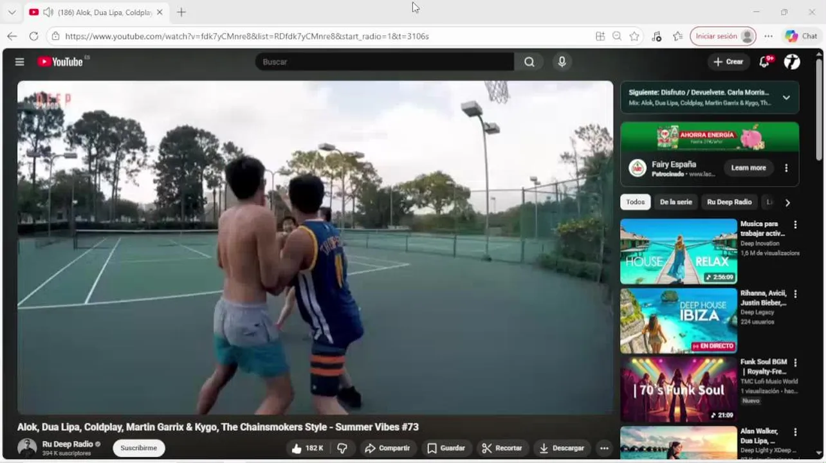The image size is (826, 463).
Task: Click Crear to create content
Action: click(x=728, y=62)
